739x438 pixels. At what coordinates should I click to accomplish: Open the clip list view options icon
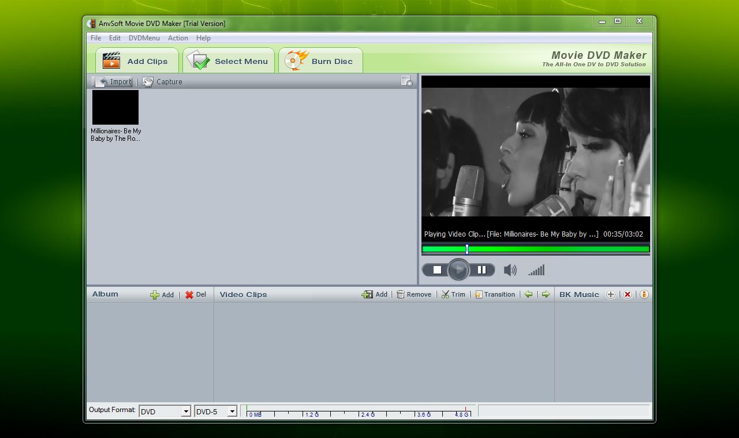point(406,81)
